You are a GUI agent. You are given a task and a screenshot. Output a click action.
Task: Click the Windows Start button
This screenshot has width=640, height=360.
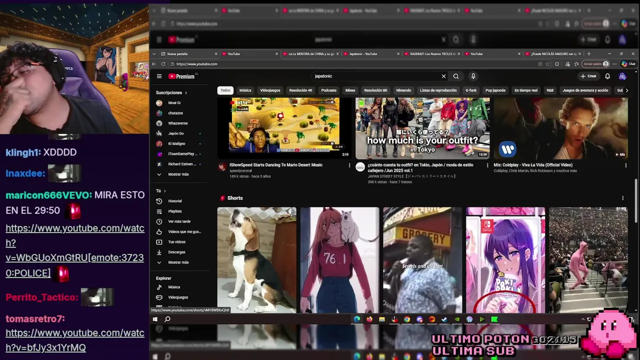coord(155,319)
